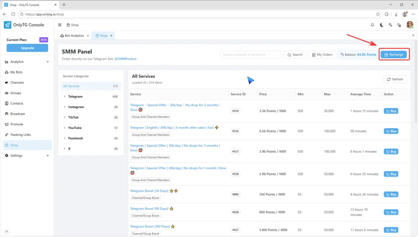This screenshot has width=418, height=237.
Task: Expand the YouTube category
Action: [91, 127]
